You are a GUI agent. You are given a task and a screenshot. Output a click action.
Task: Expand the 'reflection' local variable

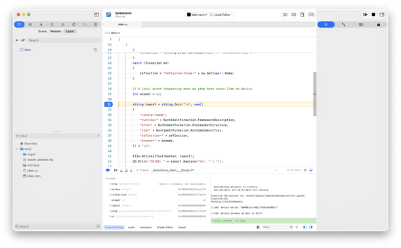click(x=110, y=195)
